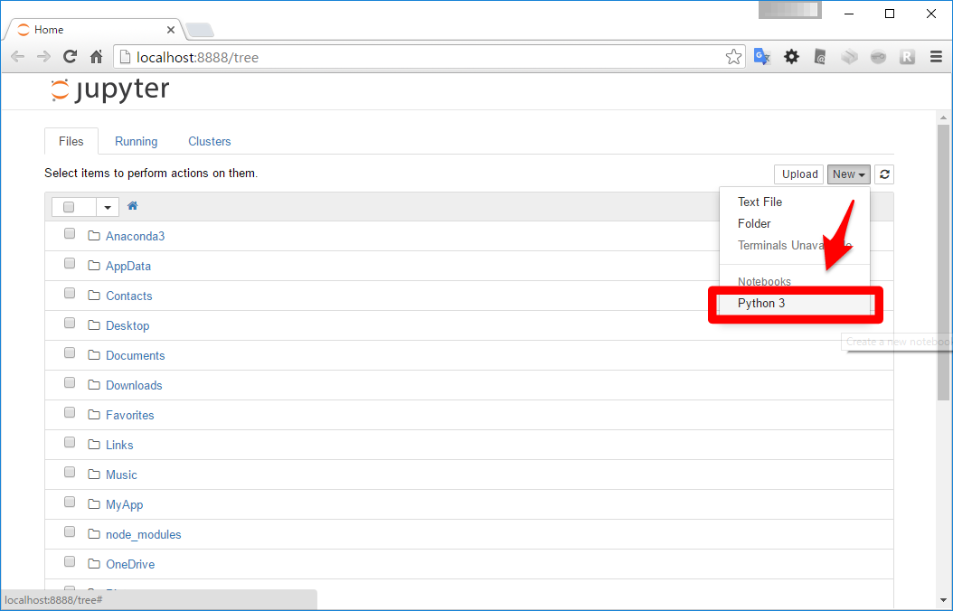This screenshot has height=611, width=953.
Task: Click the browser back arrow
Action: 17,57
